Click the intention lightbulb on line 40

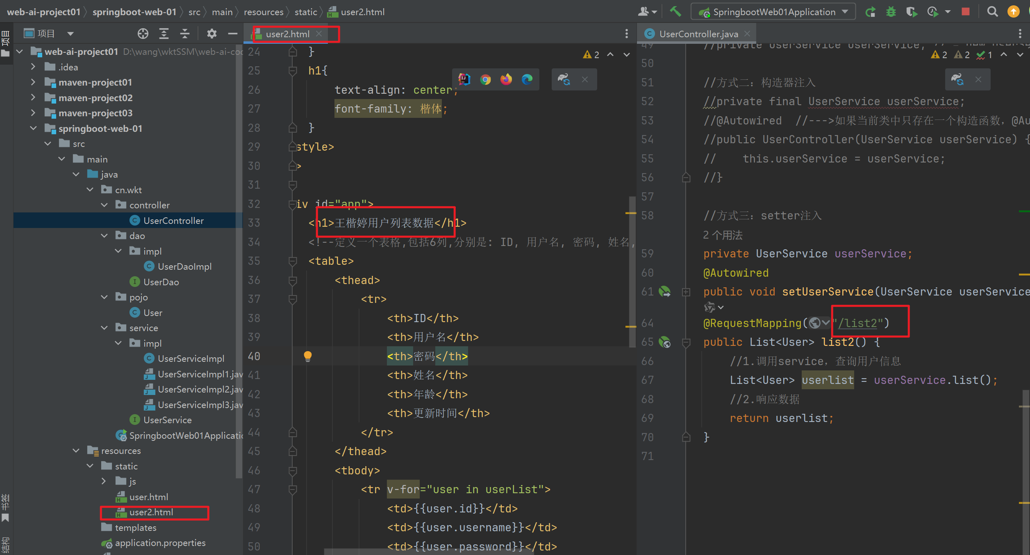pos(307,356)
